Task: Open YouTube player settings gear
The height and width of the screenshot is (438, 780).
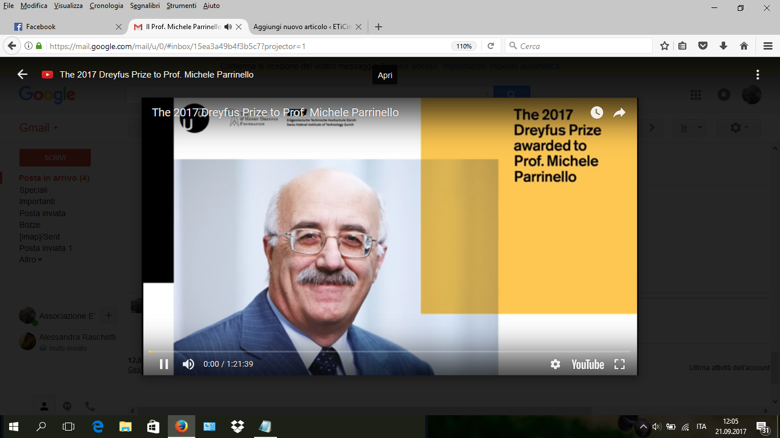Action: [x=555, y=364]
